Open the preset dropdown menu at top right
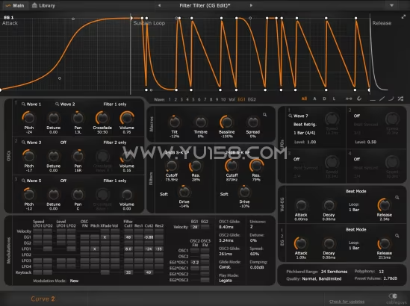The height and width of the screenshot is (306, 410). [391, 5]
